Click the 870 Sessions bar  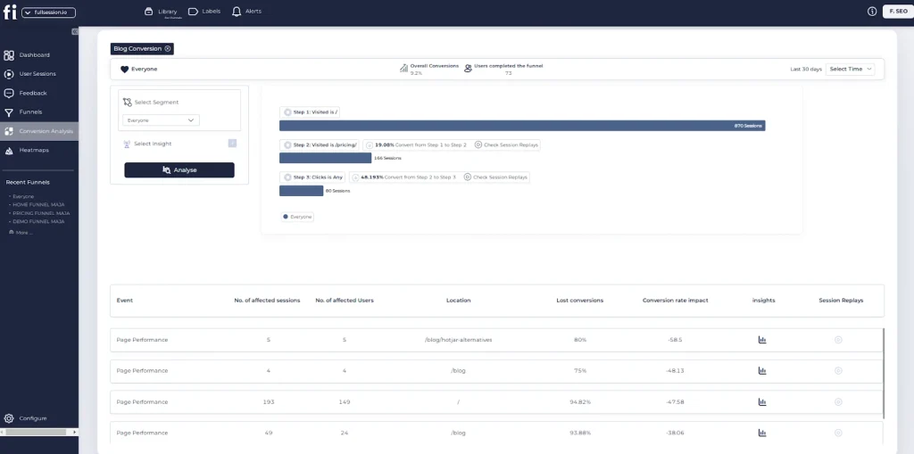[x=522, y=126]
